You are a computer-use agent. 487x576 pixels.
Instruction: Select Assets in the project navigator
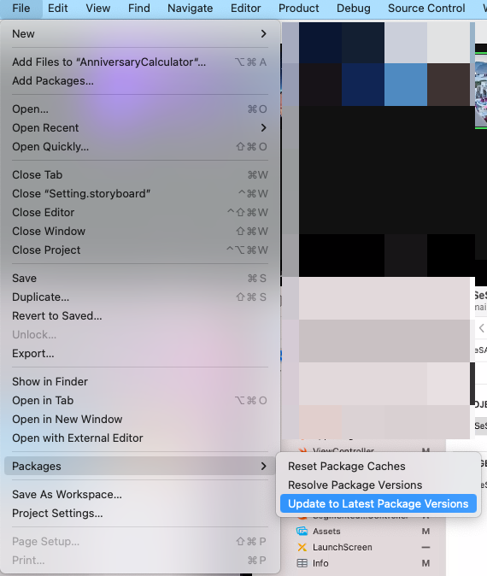point(326,532)
